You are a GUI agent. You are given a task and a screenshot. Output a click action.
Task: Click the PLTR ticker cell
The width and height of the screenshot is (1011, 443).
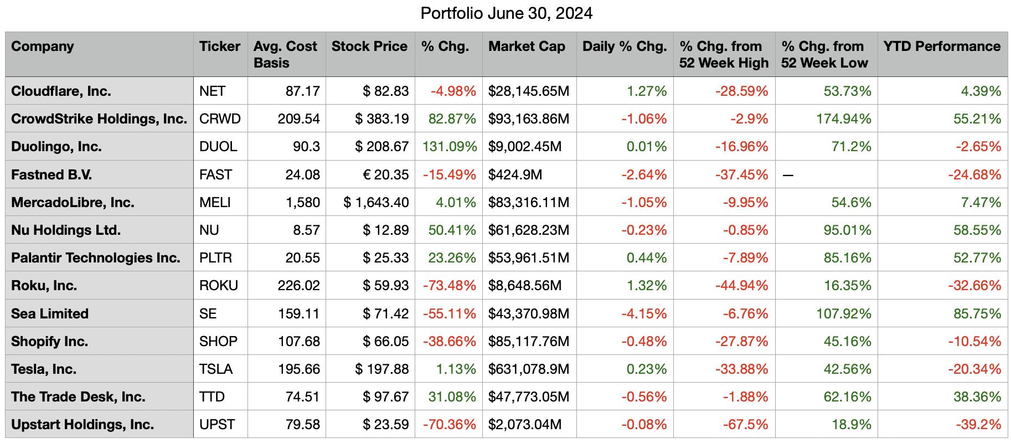coord(216,258)
